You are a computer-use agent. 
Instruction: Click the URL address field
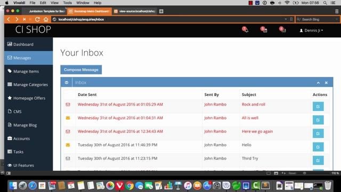(169, 19)
